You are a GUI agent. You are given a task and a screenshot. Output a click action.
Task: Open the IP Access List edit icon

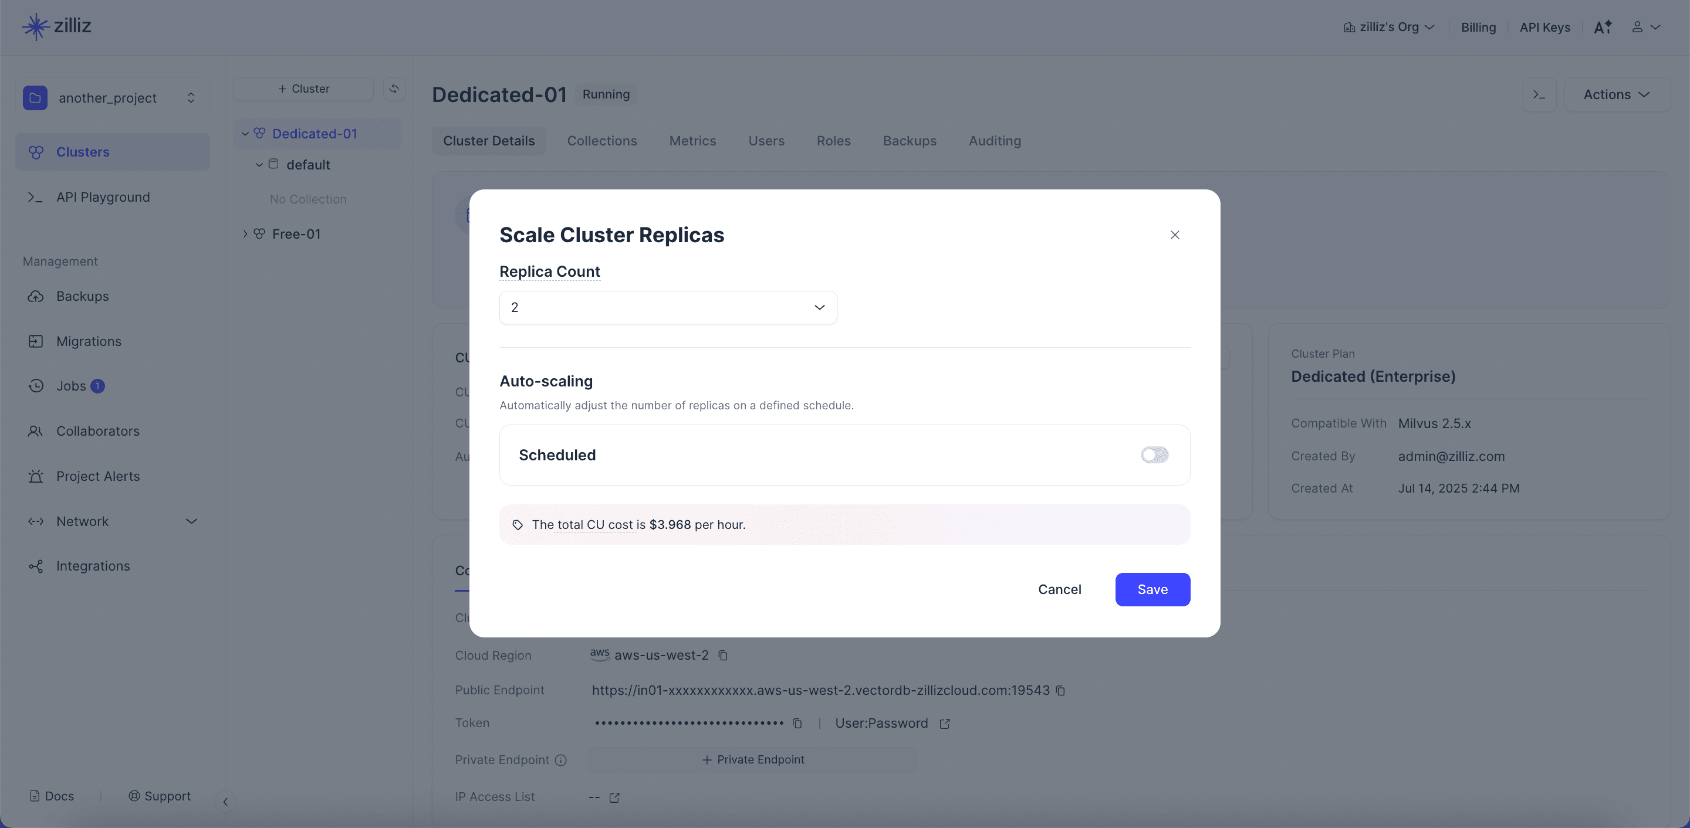coord(615,798)
